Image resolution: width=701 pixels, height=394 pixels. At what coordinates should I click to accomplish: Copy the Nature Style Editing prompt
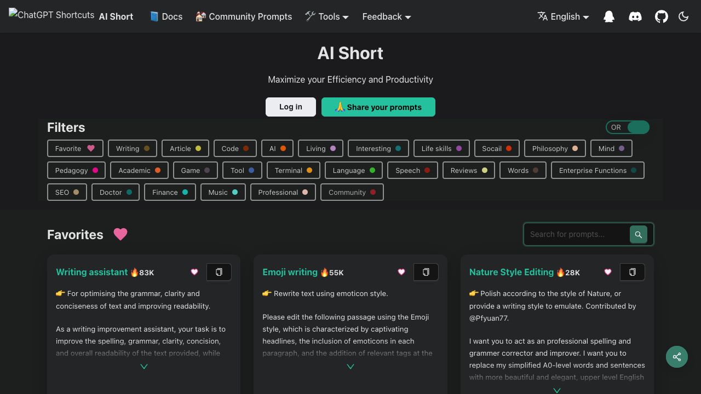632,272
